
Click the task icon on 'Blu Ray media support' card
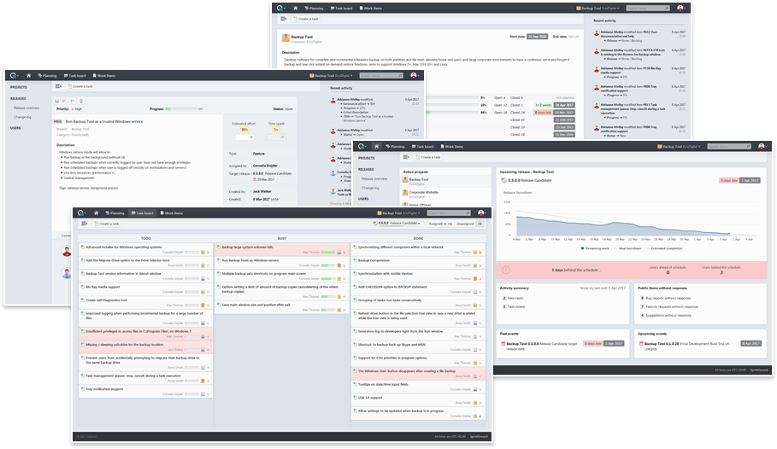[x=82, y=287]
